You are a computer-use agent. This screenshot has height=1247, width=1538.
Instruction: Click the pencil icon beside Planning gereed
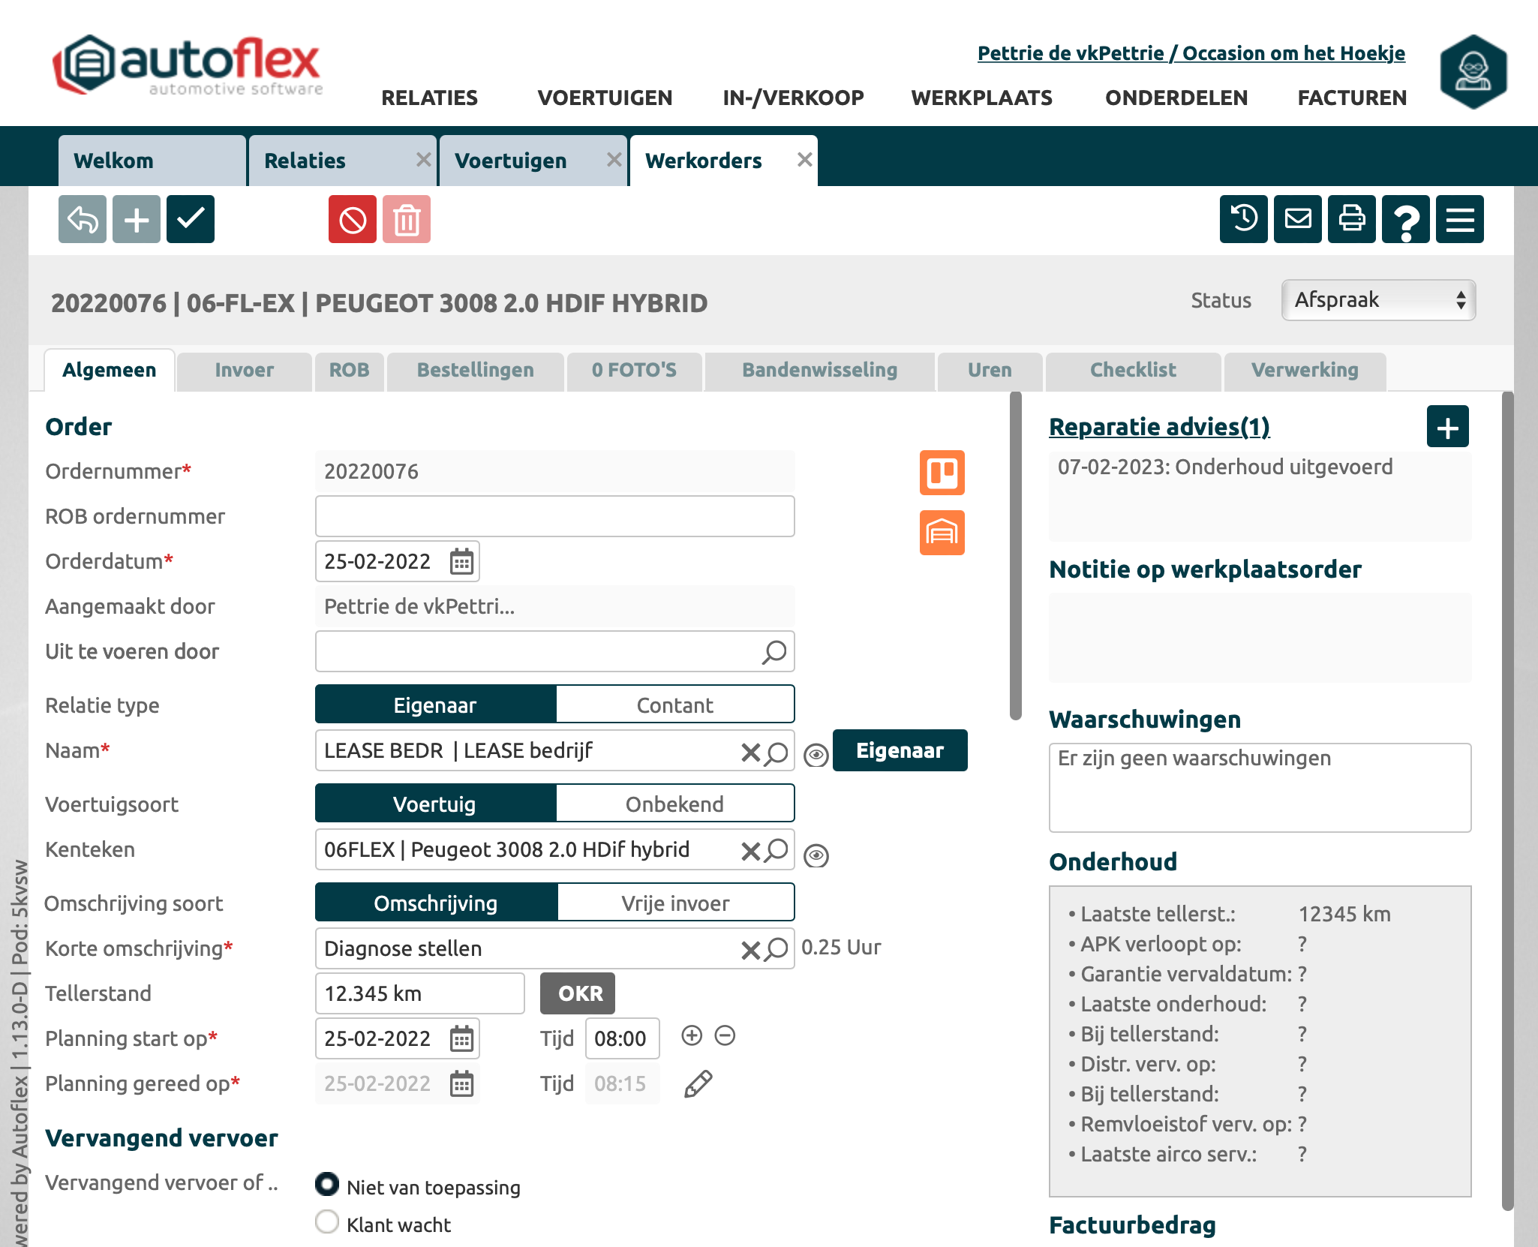tap(698, 1083)
